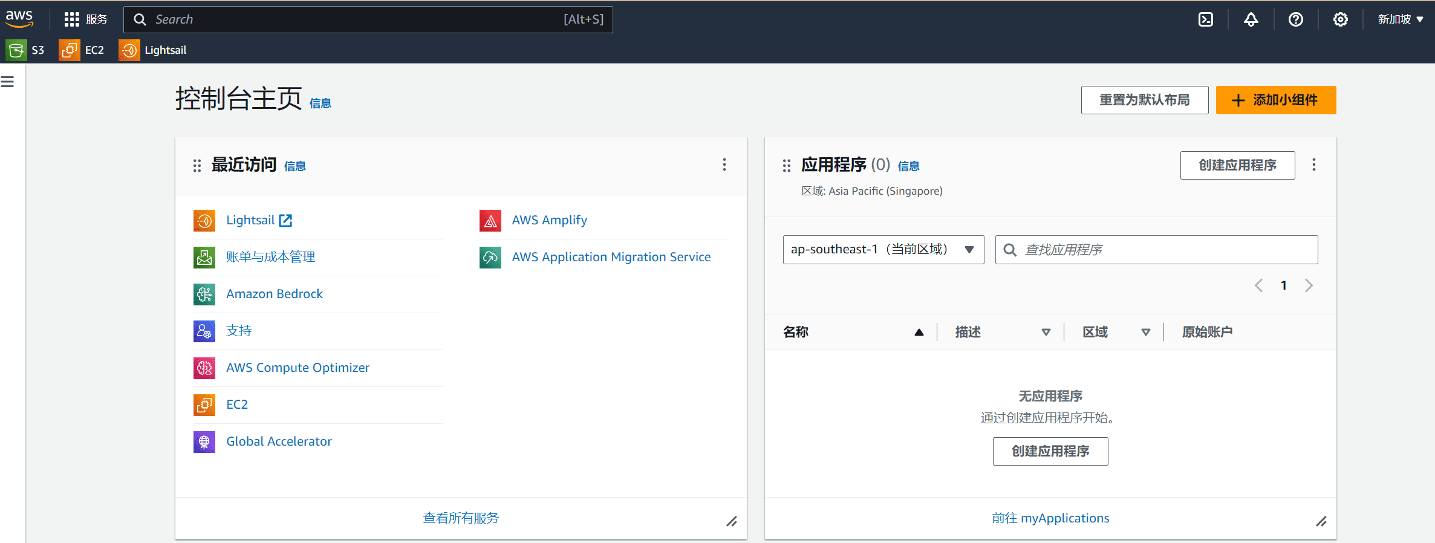Open the side navigation hamburger menu
Image resolution: width=1435 pixels, height=543 pixels.
pos(8,82)
